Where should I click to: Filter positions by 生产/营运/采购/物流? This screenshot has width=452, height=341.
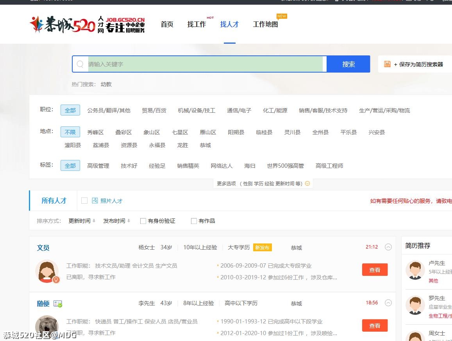click(384, 110)
